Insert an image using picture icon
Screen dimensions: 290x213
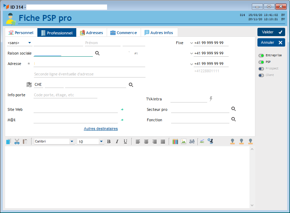click(184, 141)
